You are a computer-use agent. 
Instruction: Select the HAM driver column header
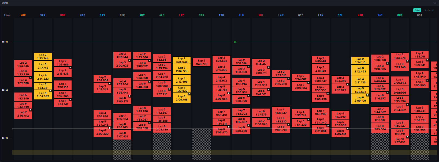[x=360, y=16]
